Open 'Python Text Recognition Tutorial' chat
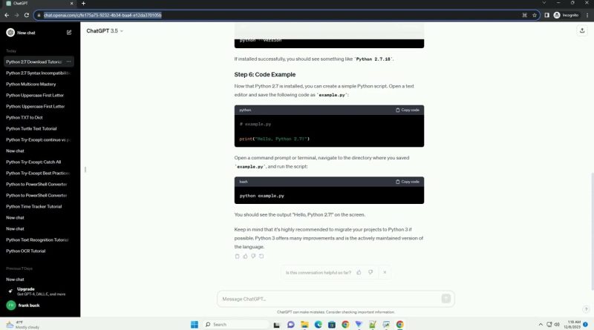Image resolution: width=594 pixels, height=330 pixels. pos(39,240)
